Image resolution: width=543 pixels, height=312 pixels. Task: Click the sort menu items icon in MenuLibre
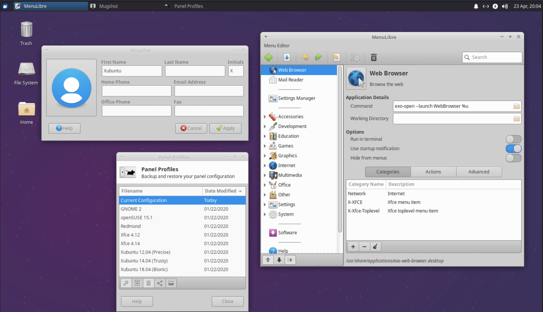coord(290,260)
